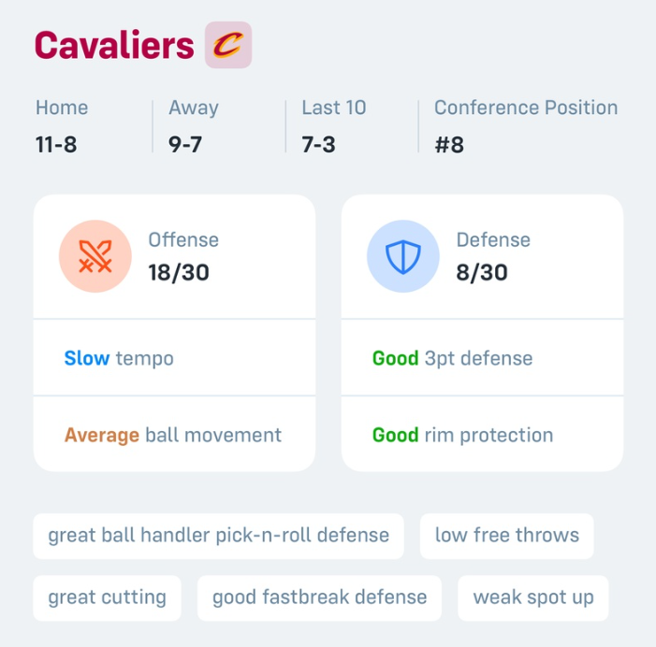This screenshot has width=656, height=647.
Task: Select the Slow tempo row
Action: 174,358
